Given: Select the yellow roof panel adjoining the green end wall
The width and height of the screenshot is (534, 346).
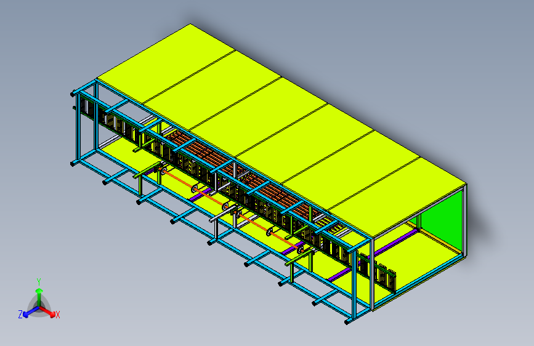Looking at the screenshot, I should 397,196.
